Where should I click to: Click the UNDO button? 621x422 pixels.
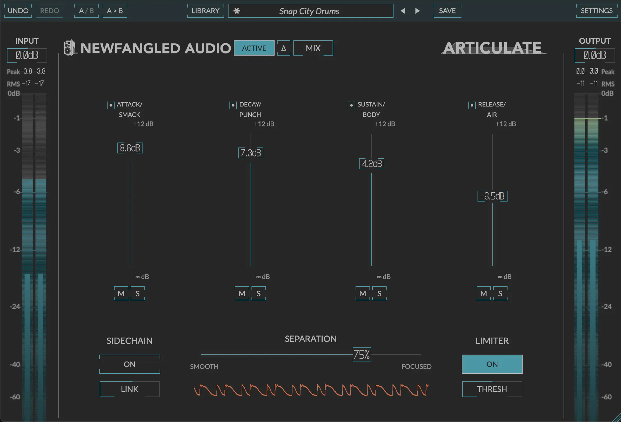click(18, 11)
